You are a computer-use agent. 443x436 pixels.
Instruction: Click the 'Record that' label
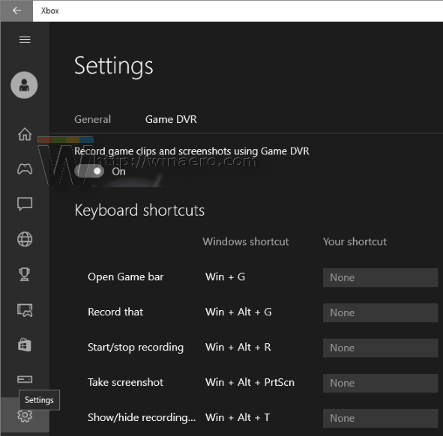pyautogui.click(x=115, y=312)
